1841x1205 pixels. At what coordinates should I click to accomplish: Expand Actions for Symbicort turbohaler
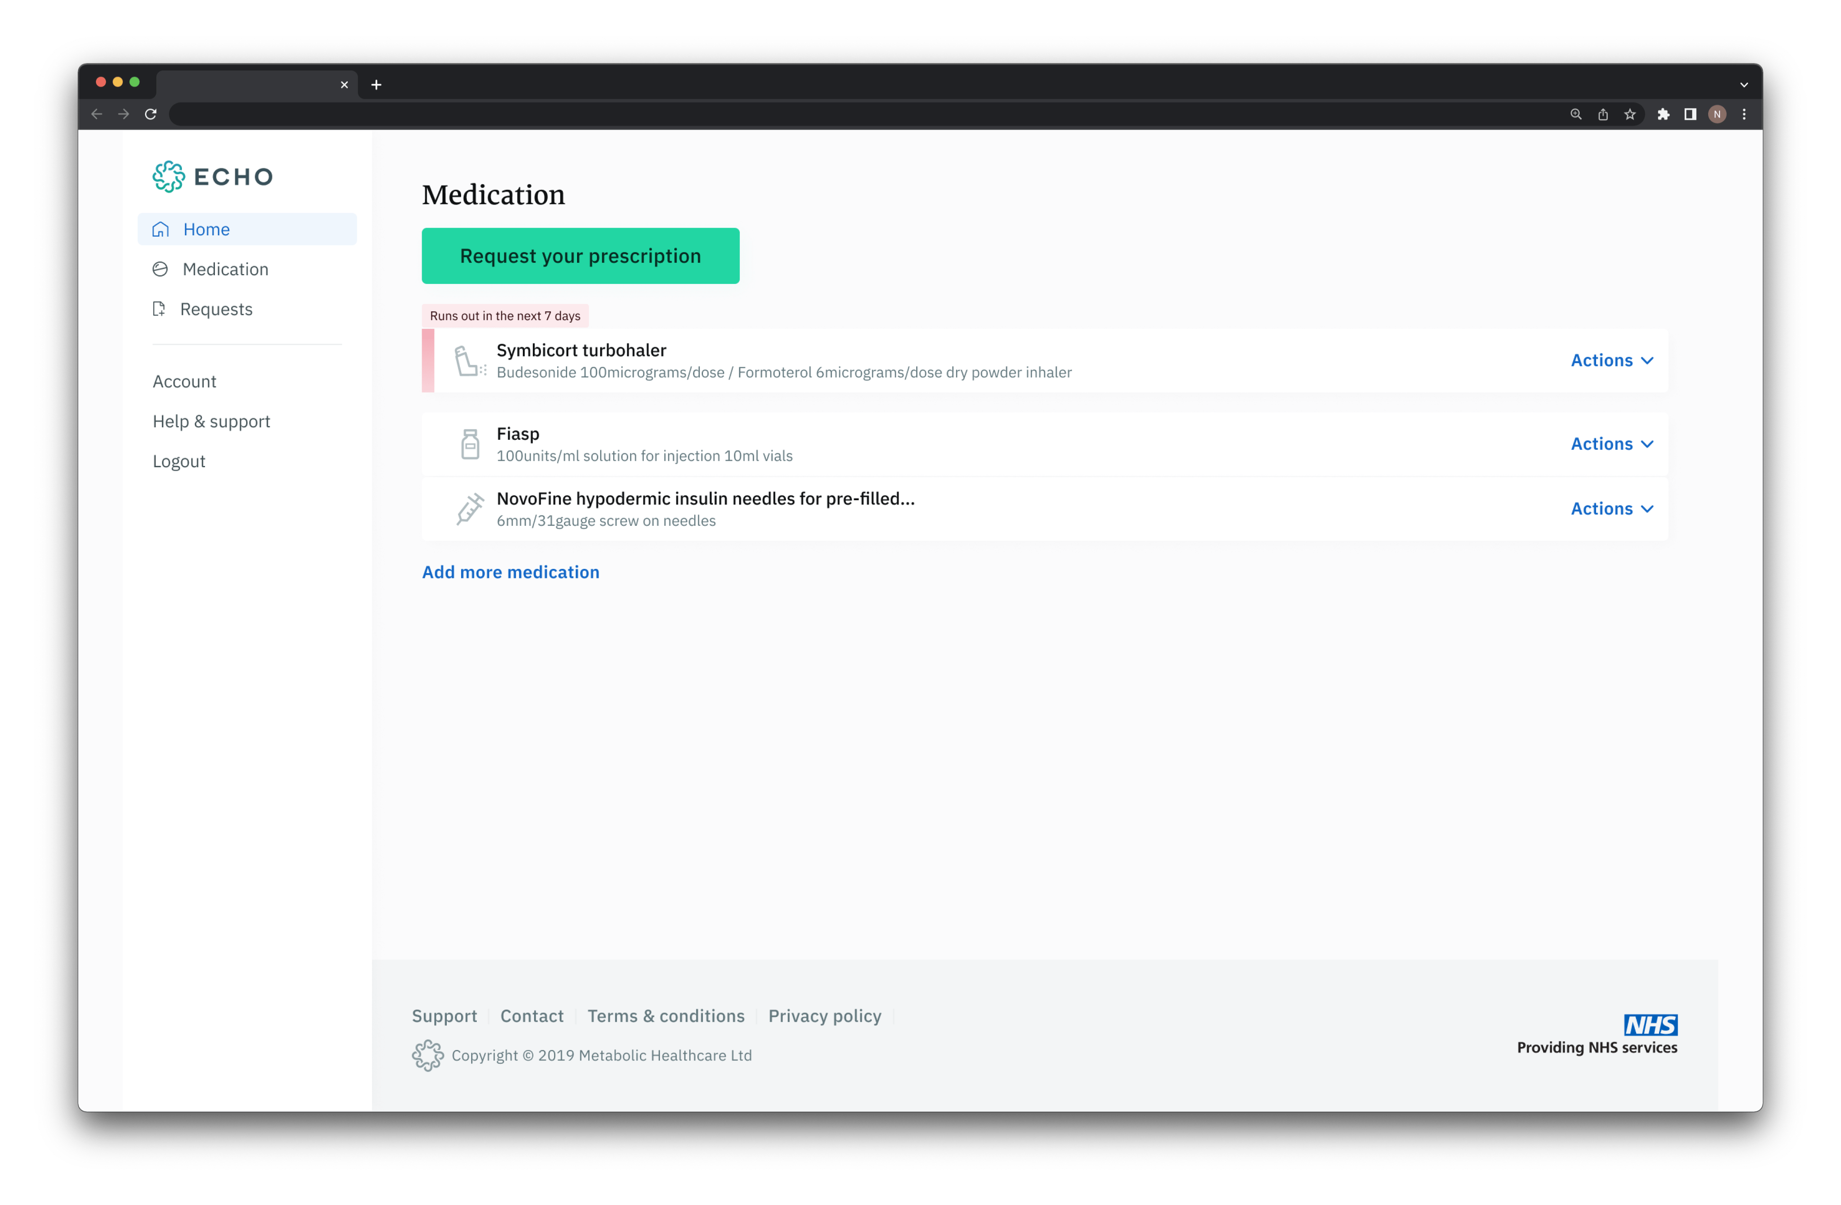(x=1612, y=360)
